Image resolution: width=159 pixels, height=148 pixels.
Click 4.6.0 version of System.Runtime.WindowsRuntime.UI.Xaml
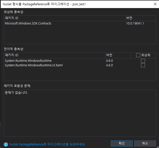tap(109, 65)
